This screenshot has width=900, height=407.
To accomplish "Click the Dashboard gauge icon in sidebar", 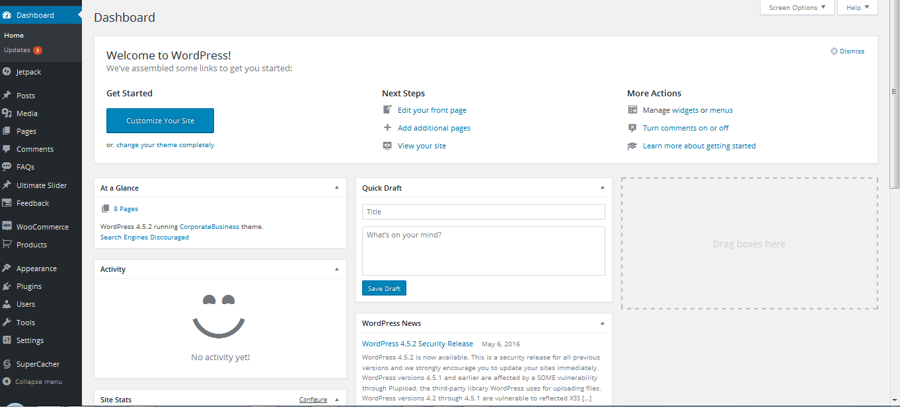I will [7, 15].
